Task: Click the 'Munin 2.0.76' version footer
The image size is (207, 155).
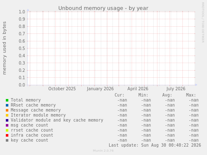Action: (x=103, y=151)
